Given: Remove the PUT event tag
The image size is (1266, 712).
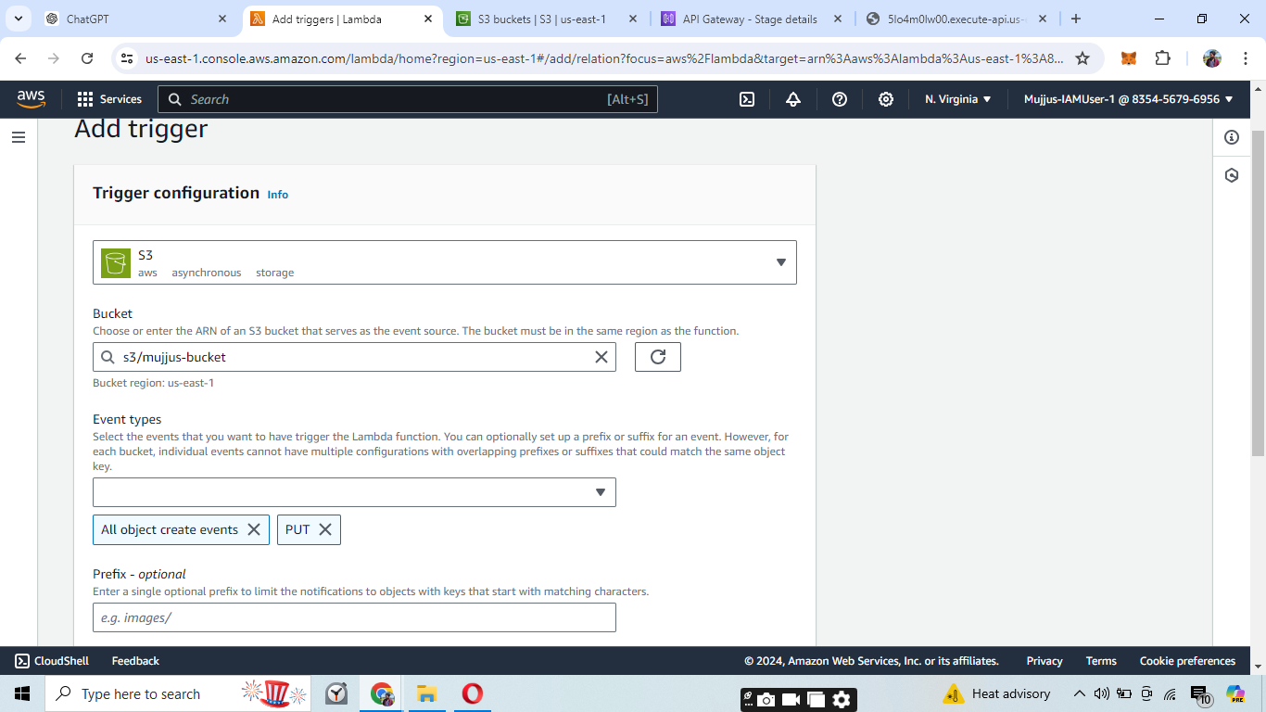Looking at the screenshot, I should pos(325,529).
